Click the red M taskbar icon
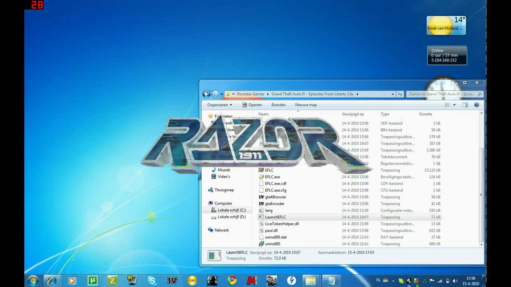This screenshot has width=511, height=287. [x=252, y=281]
